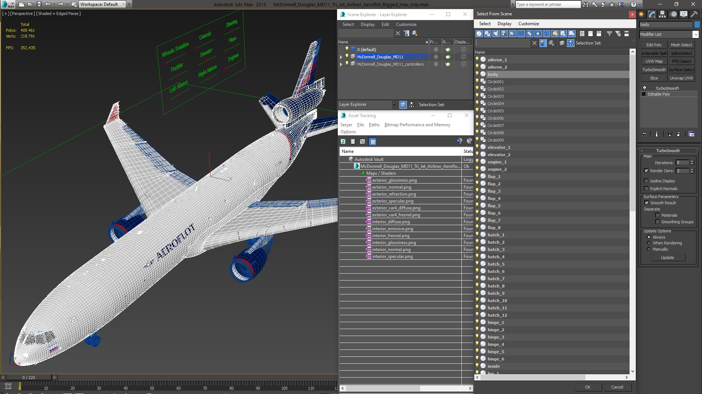Enable Separate by Materials checkbox

pyautogui.click(x=657, y=215)
